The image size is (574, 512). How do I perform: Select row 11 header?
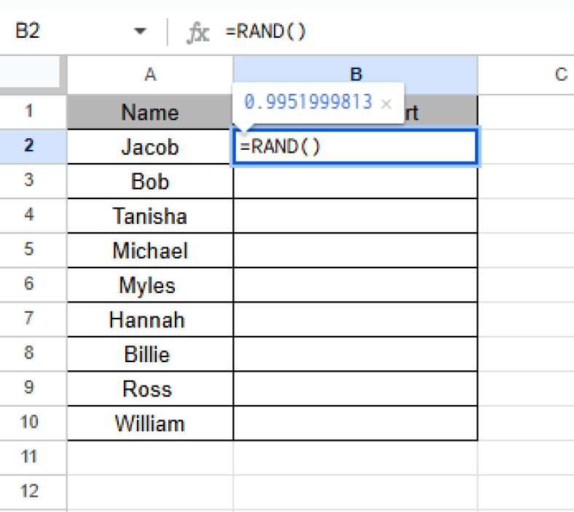coord(30,457)
